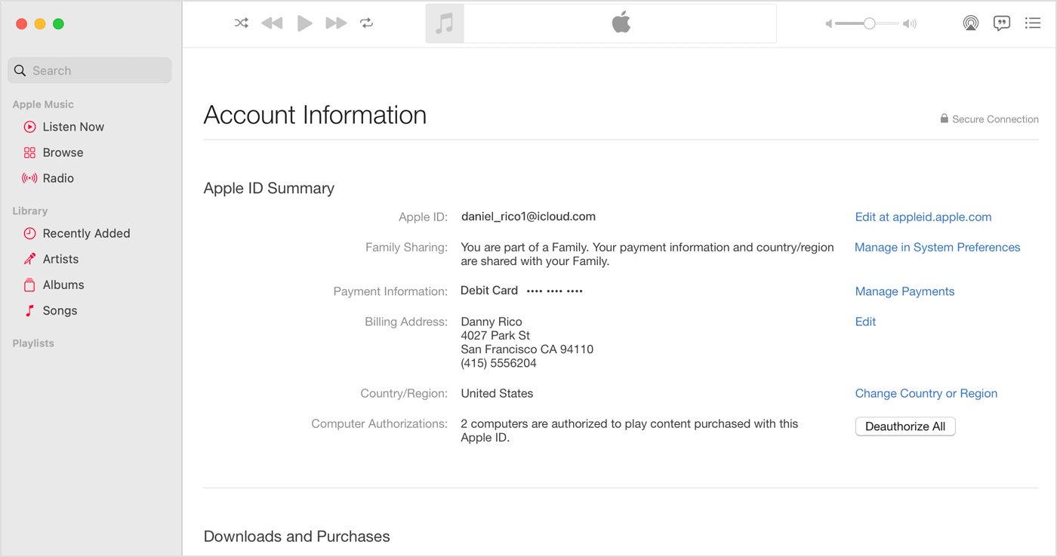
Task: Click the Account Information heading
Action: [315, 115]
